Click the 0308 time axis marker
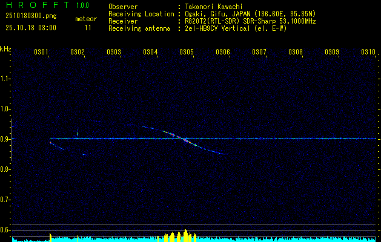This screenshot has width=381, height=242. 296,51
